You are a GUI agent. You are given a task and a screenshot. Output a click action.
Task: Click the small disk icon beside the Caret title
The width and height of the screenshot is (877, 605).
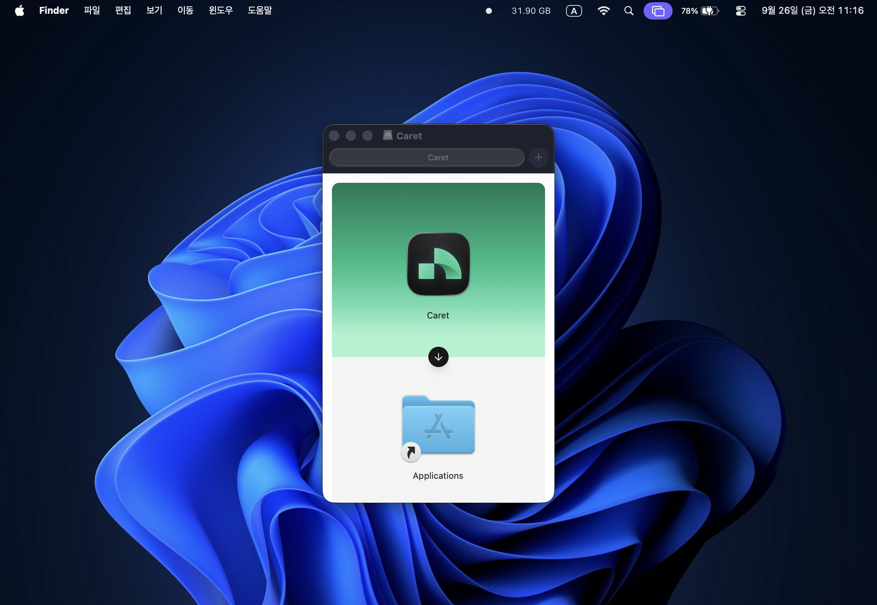pyautogui.click(x=387, y=135)
